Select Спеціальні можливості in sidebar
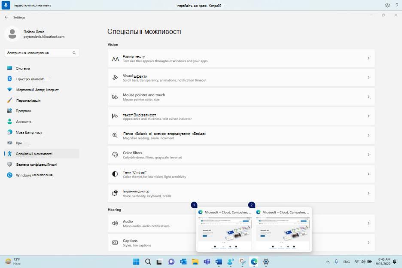The image size is (402, 268). [42, 154]
